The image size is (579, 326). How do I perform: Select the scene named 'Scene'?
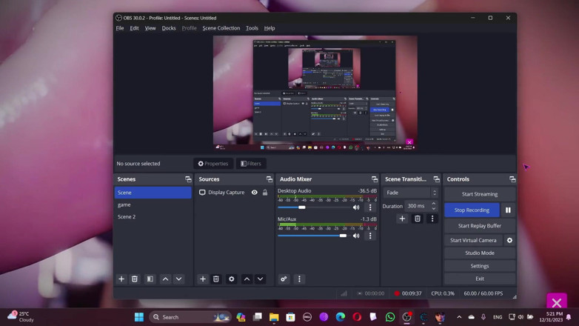click(153, 193)
